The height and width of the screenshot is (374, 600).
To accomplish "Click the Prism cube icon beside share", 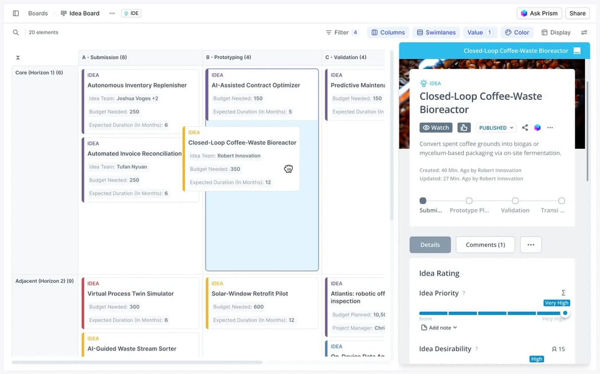I will (537, 128).
